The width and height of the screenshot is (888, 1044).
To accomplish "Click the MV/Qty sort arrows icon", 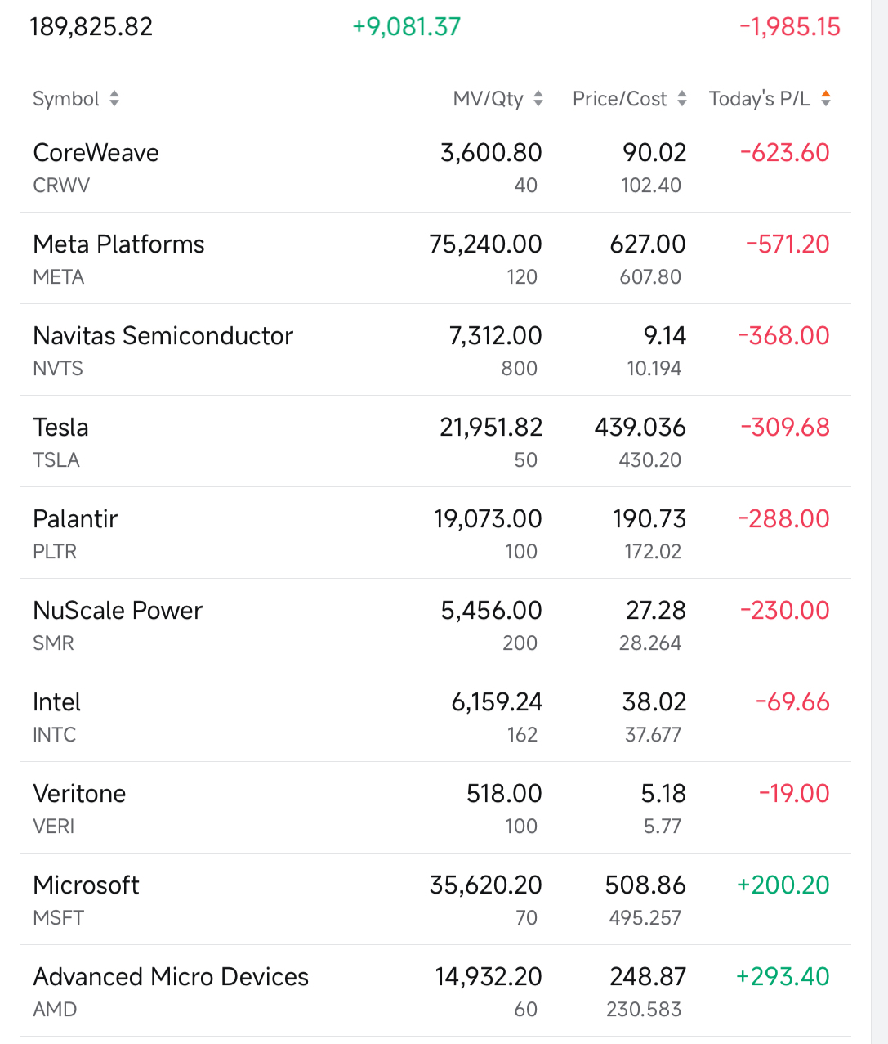I will coord(538,99).
